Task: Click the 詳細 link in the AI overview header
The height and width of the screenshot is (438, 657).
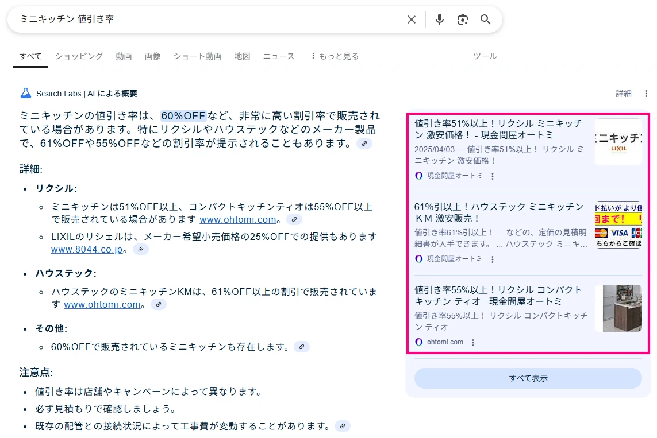Action: 624,94
